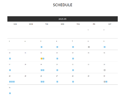Select date 25 in the calendar
The height and width of the screenshot is (96, 125).
tap(25, 76)
